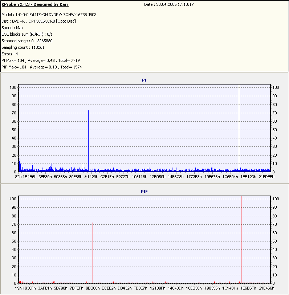The height and width of the screenshot is (295, 289).
Task: Click the PIF x-axis label 9BB08h
Action: 93,288
